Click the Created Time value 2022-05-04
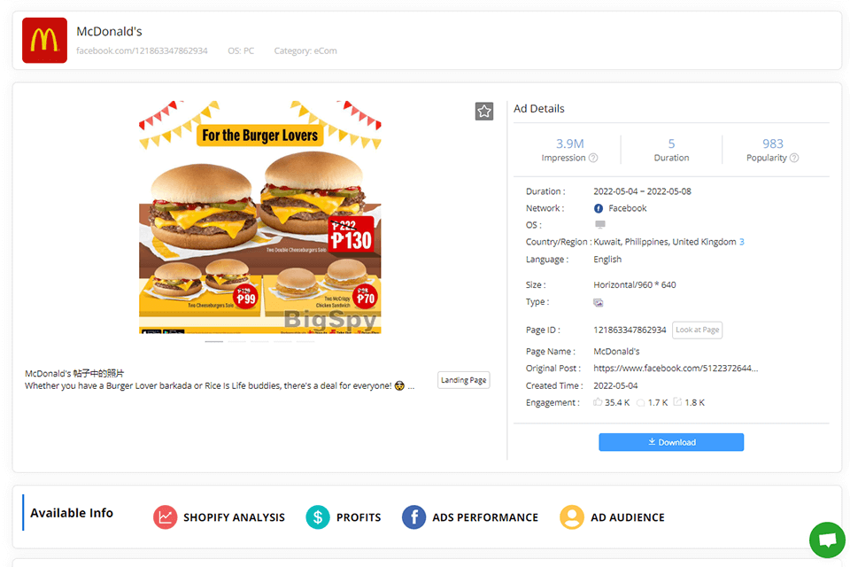 pos(615,385)
